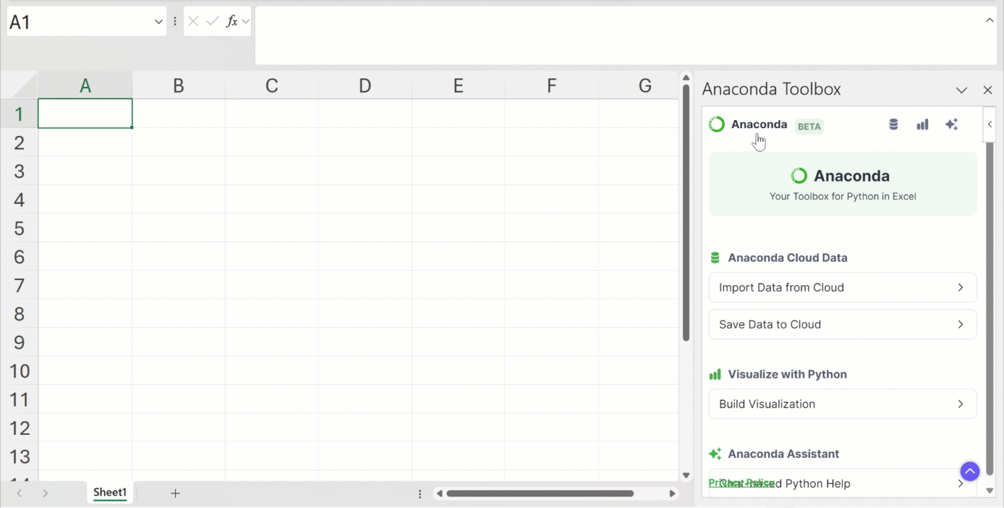Click the "Anaconda Assistant" section heading
Image resolution: width=1004 pixels, height=508 pixels.
[x=784, y=454]
